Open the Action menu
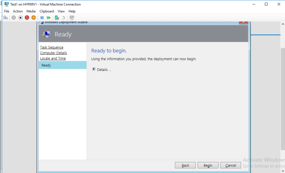This screenshot has width=285, height=173. pos(18,11)
